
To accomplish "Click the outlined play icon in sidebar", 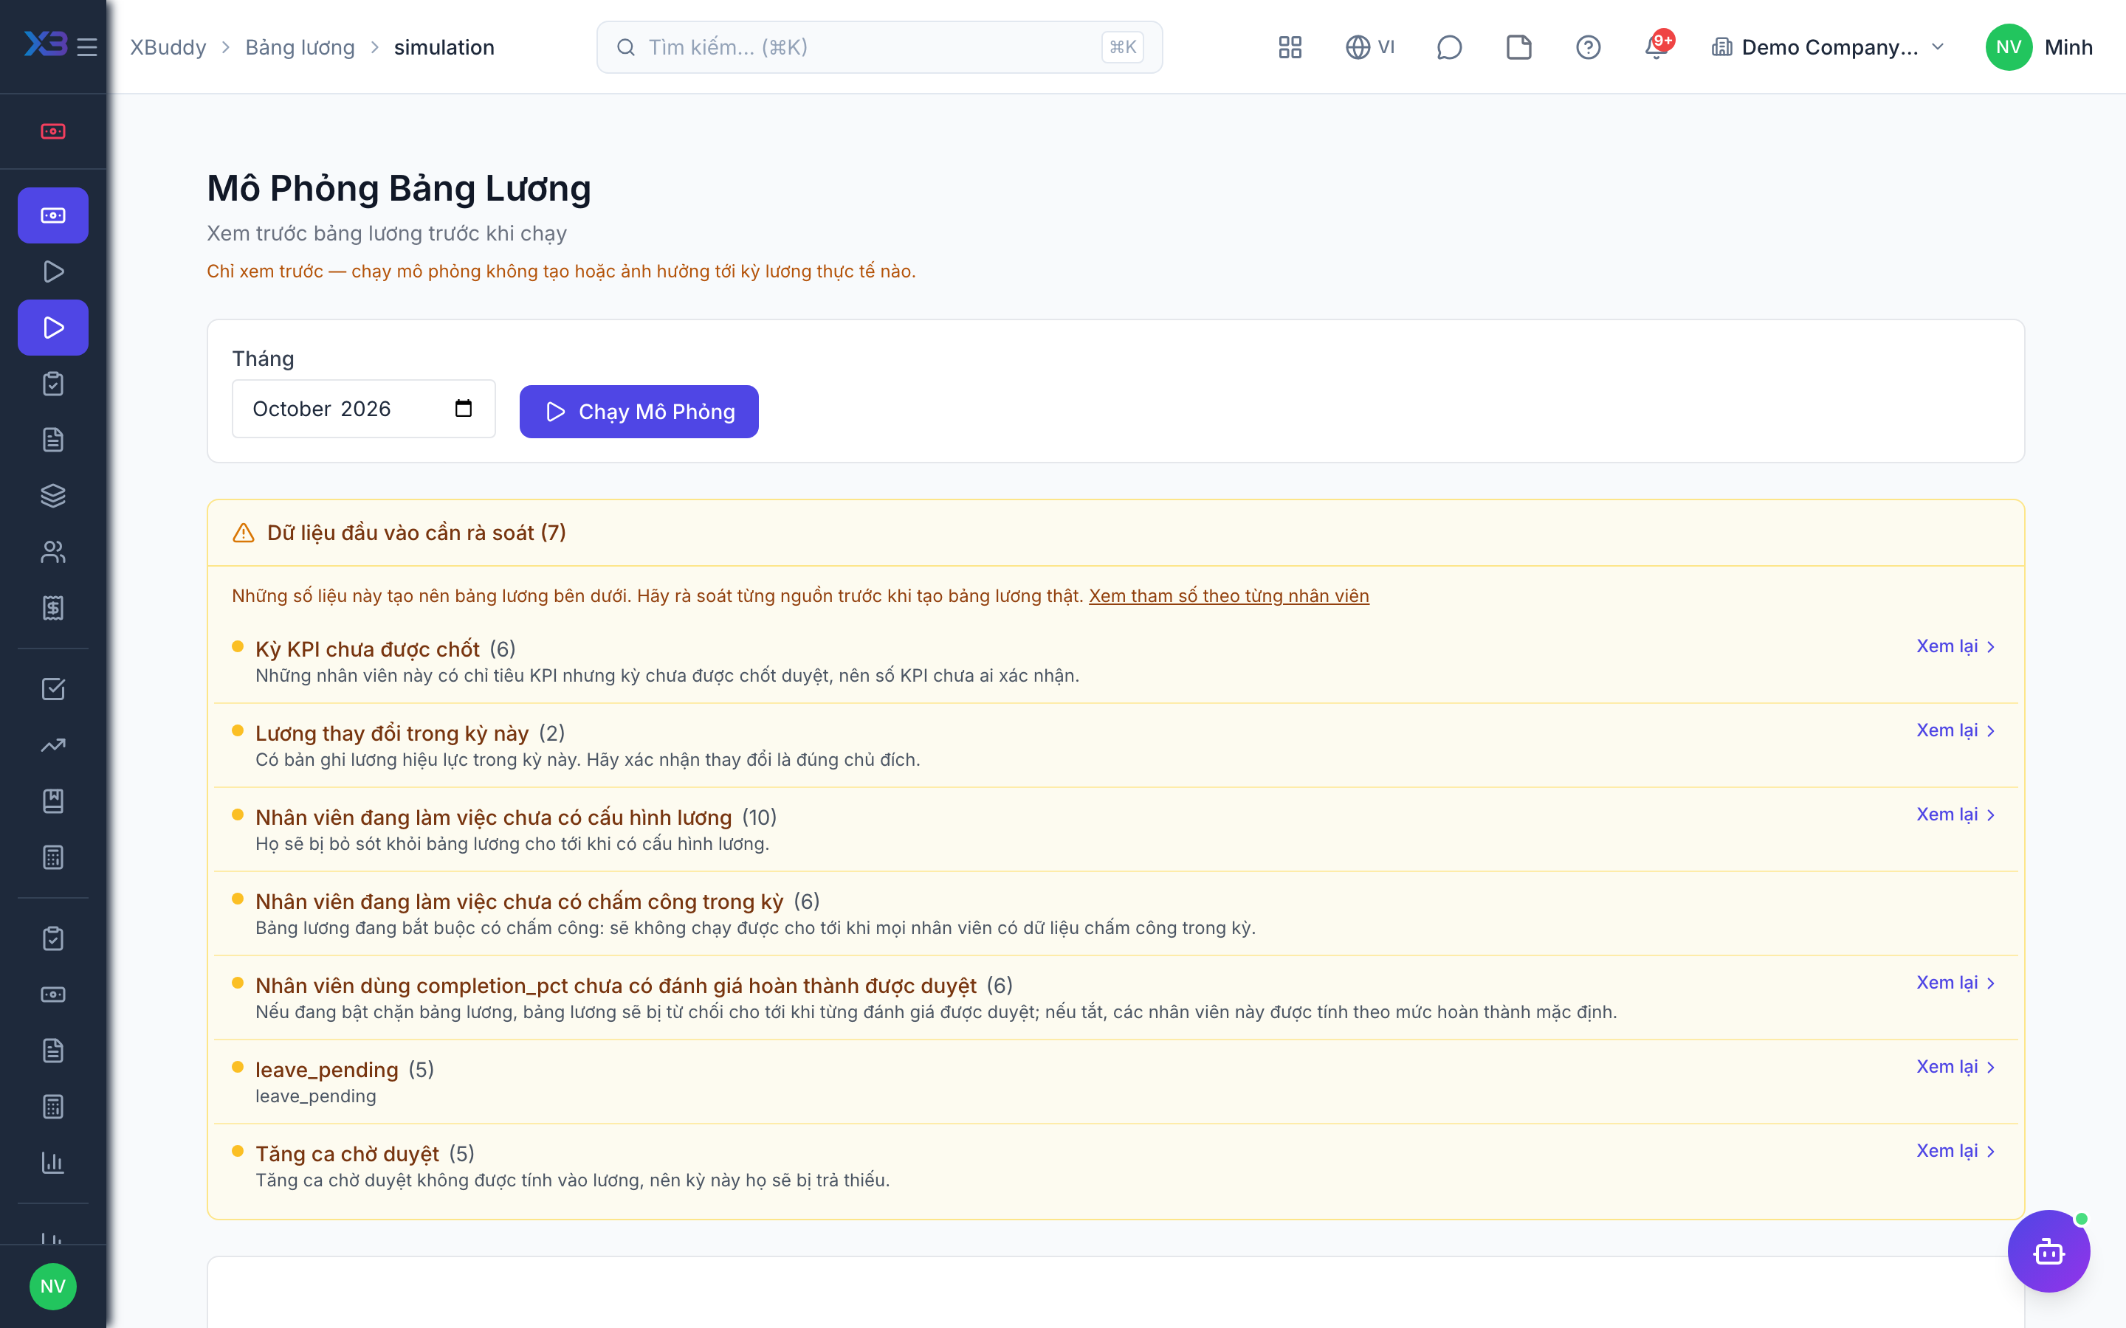I will (52, 272).
